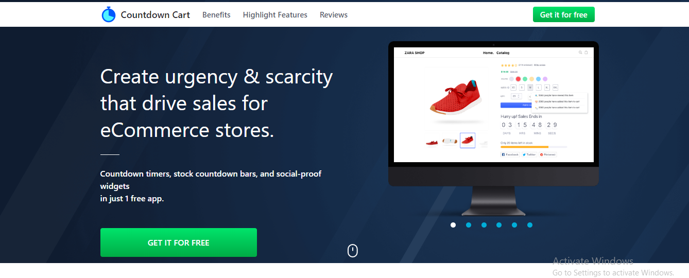
Task: Open the Benefits nav item
Action: (216, 15)
